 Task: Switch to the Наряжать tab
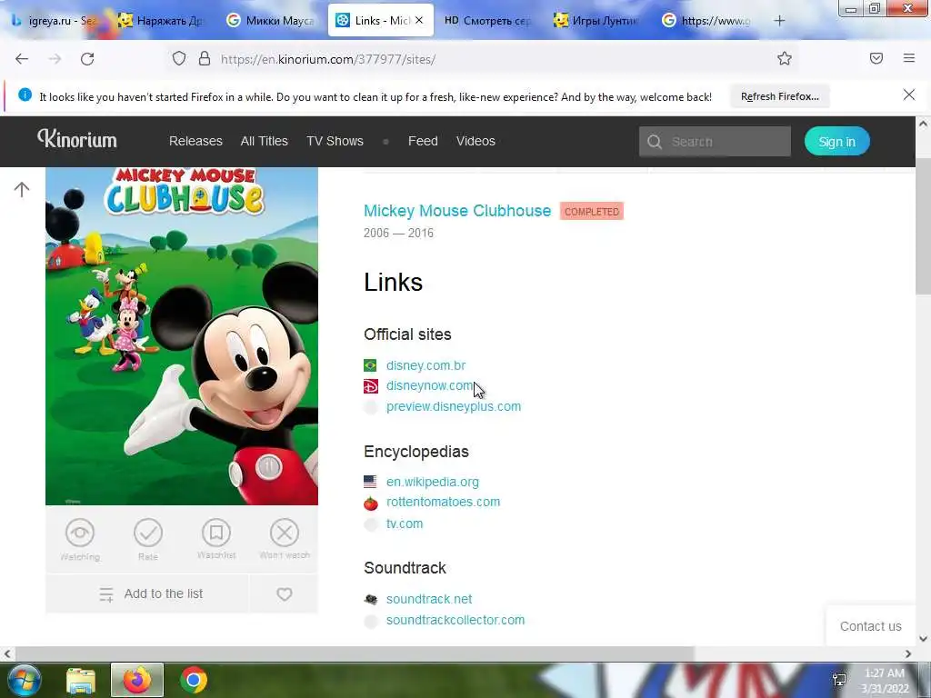(160, 21)
